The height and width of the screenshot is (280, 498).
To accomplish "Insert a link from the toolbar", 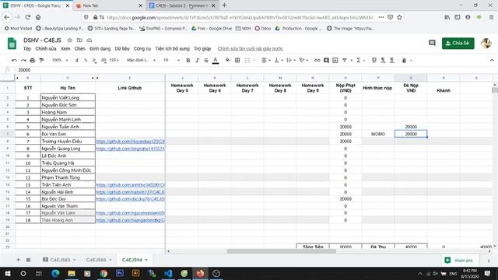I will click(317, 60).
